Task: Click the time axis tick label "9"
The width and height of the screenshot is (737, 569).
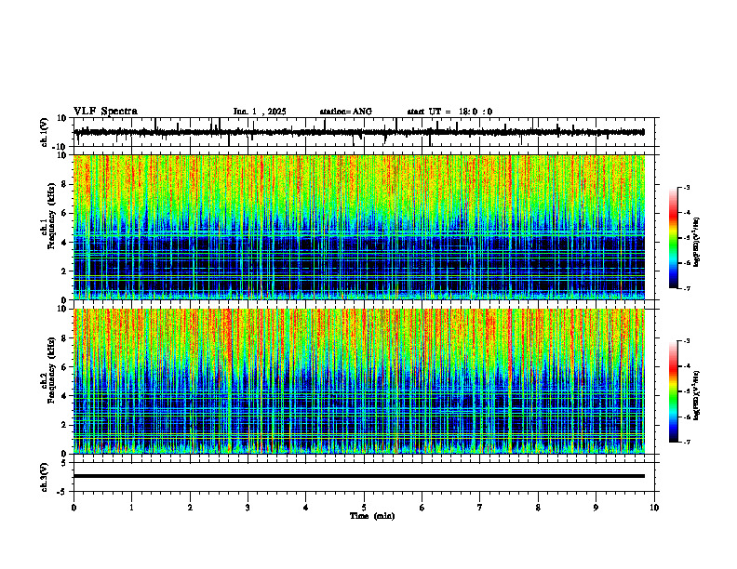Action: point(596,508)
